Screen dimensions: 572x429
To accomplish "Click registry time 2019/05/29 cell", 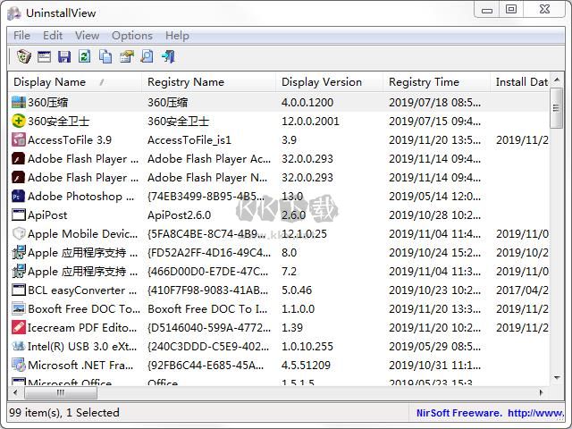I will pyautogui.click(x=435, y=346).
